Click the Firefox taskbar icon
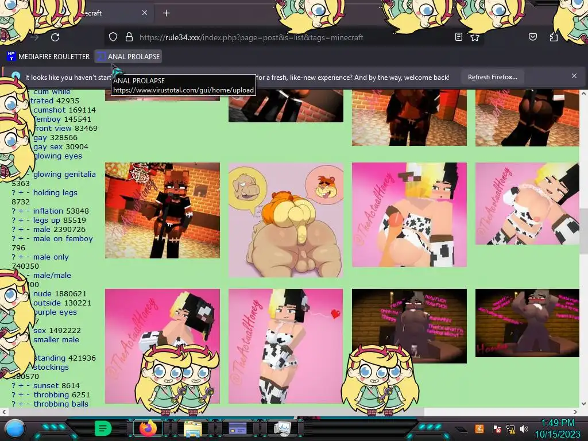The image size is (588, 441). tap(148, 428)
